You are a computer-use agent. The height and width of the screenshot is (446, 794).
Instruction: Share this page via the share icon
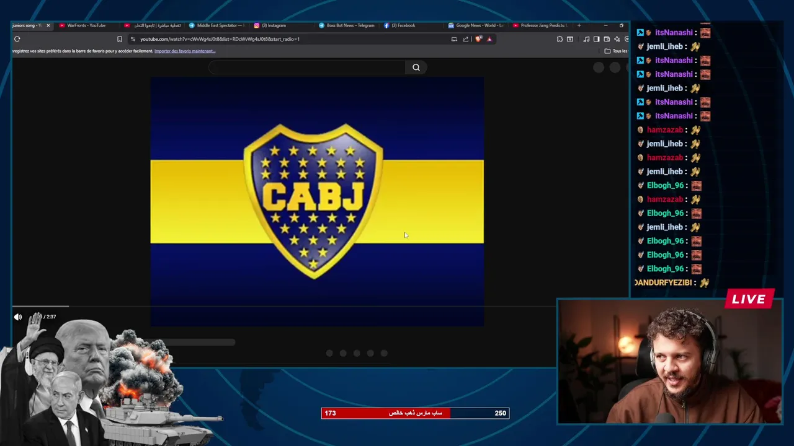point(465,39)
